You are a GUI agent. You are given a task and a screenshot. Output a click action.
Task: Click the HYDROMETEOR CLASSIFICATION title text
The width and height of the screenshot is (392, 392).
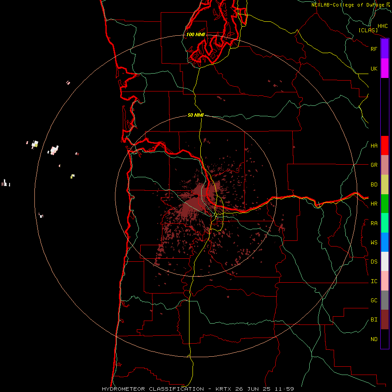(153, 389)
